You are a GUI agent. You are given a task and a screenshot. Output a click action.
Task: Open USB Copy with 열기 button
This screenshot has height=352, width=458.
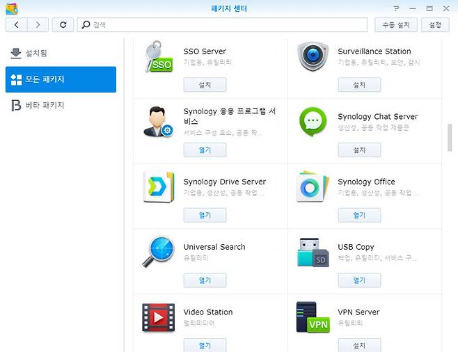(359, 280)
